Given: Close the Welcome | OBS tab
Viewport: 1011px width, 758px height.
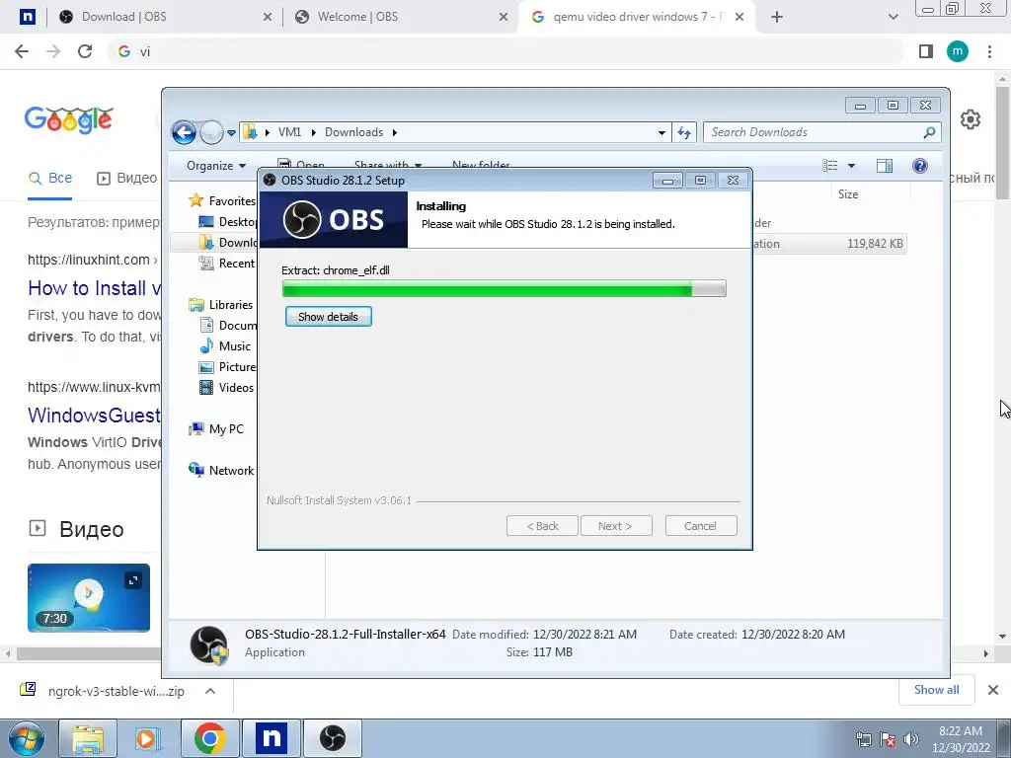Looking at the screenshot, I should coord(504,18).
